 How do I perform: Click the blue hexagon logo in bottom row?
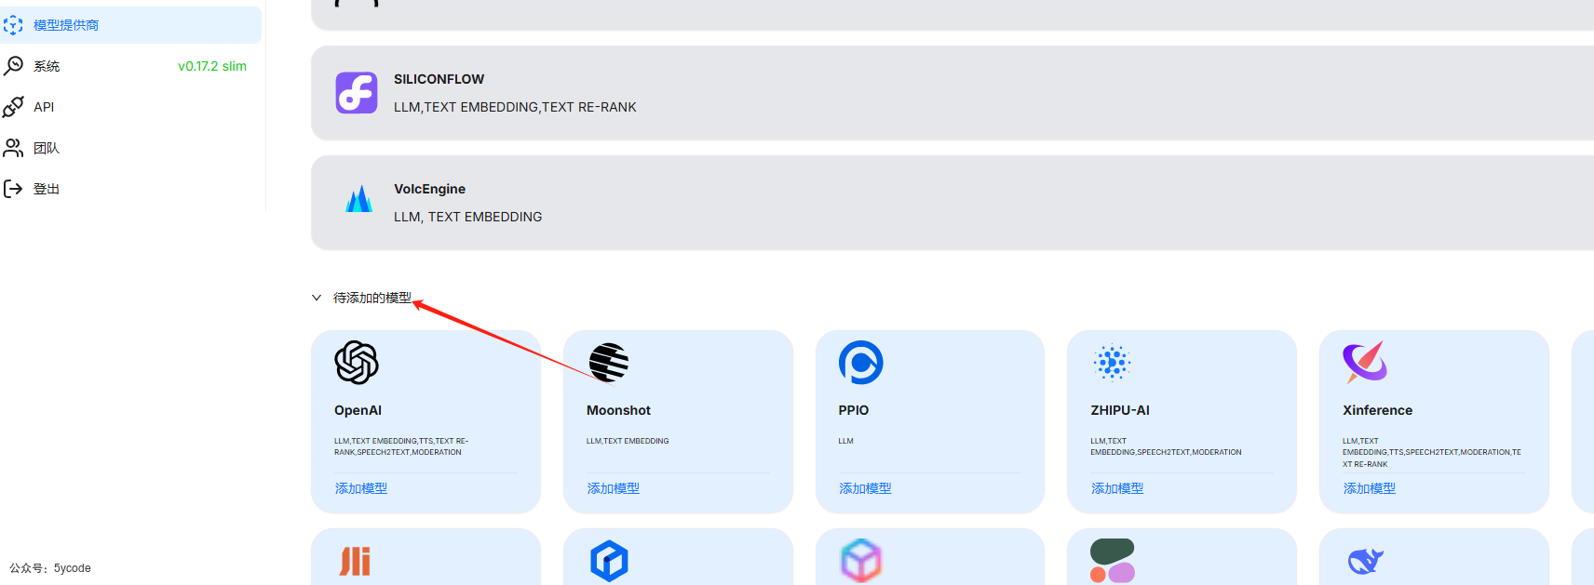[x=609, y=561]
